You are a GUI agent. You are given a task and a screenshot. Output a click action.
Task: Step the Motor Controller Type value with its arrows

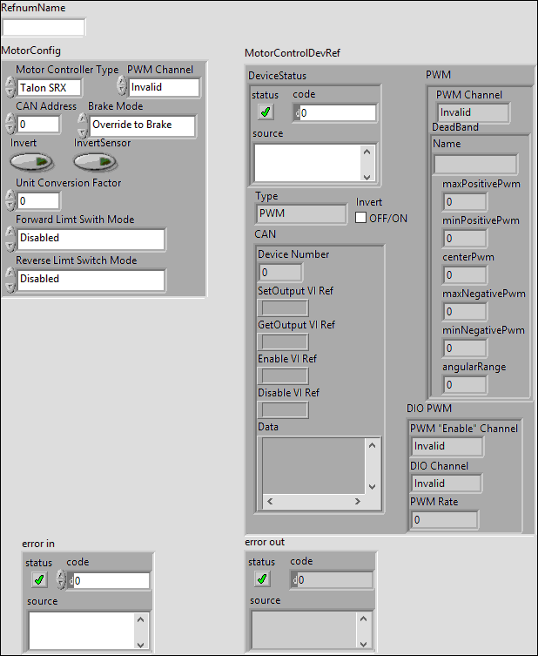pos(10,87)
